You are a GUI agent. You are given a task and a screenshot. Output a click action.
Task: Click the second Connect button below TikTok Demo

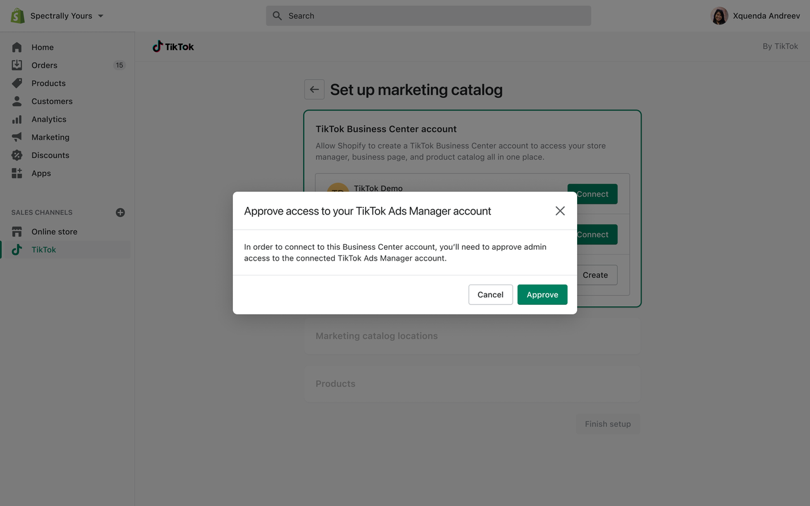pos(593,235)
